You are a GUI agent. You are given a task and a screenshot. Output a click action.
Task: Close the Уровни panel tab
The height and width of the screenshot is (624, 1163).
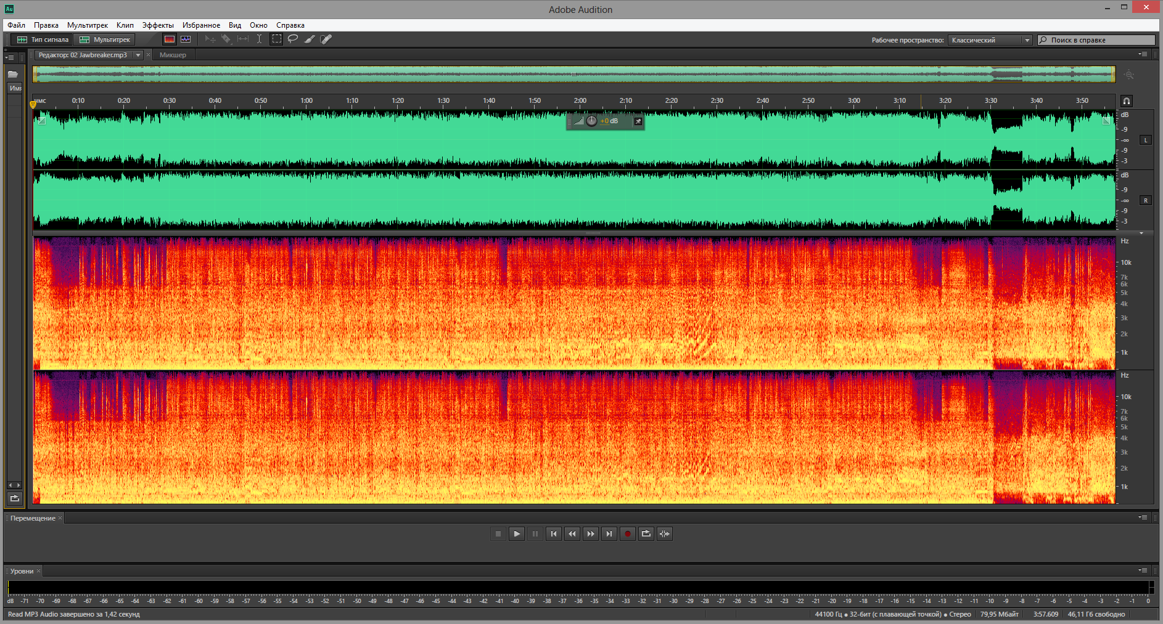pyautogui.click(x=38, y=571)
